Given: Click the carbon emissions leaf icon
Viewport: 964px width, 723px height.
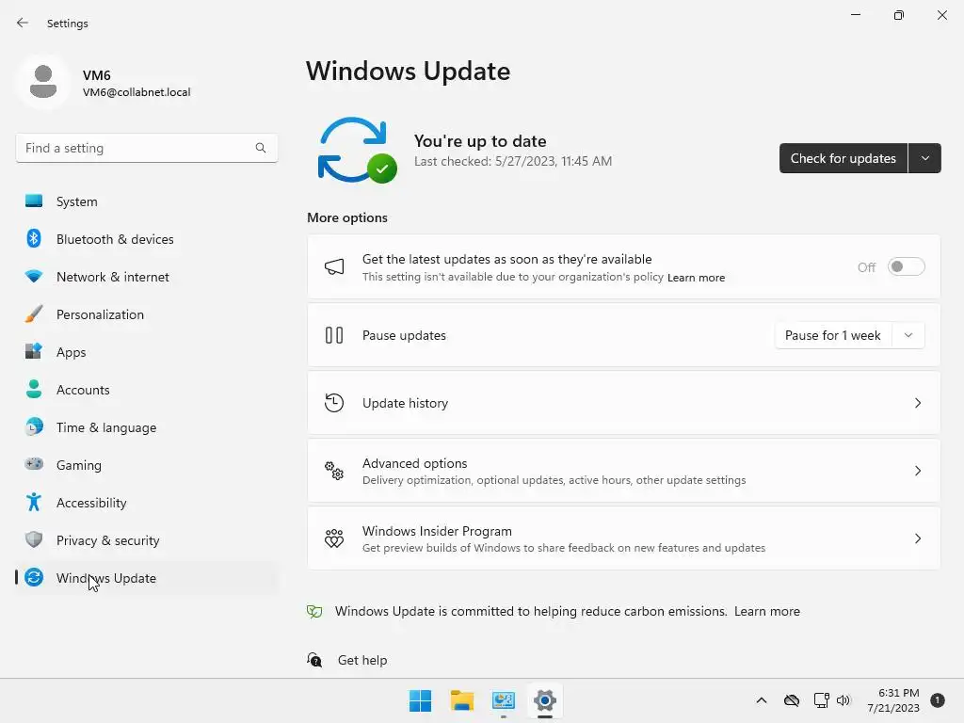Looking at the screenshot, I should point(314,611).
